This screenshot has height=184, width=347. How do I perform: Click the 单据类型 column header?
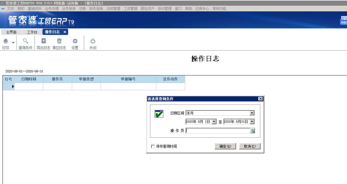pyautogui.click(x=86, y=79)
